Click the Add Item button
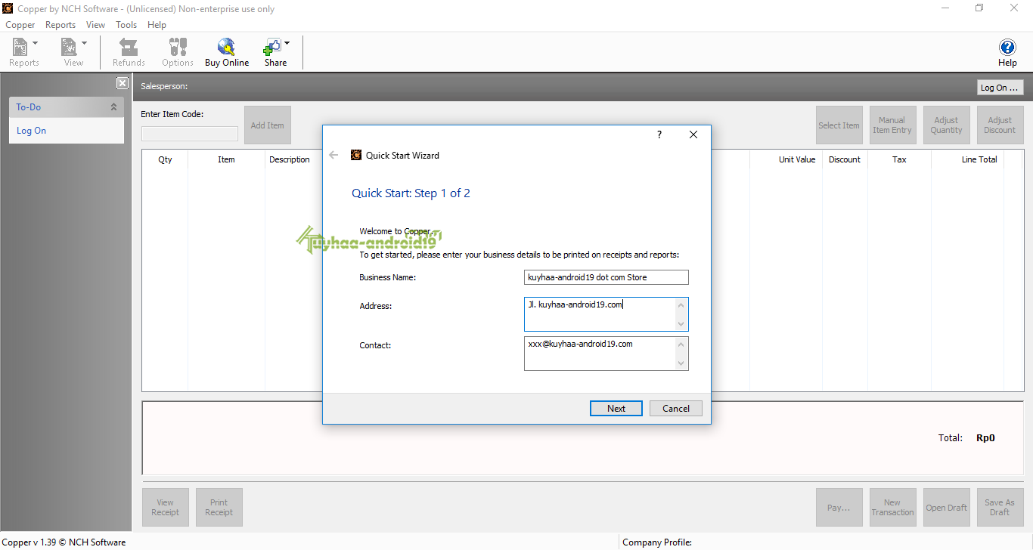This screenshot has height=550, width=1033. pos(268,125)
